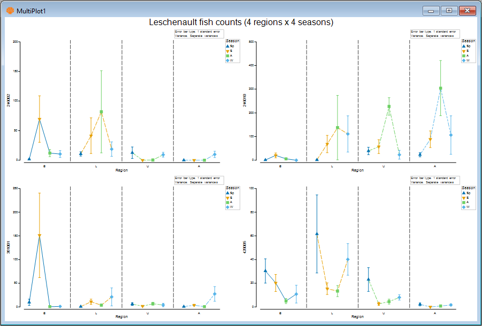Select the S orange marker in the 500-max plot legend

[x=464, y=51]
